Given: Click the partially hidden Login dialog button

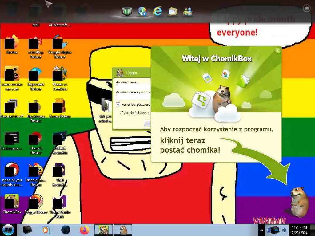Looking at the screenshot, I should (x=147, y=123).
